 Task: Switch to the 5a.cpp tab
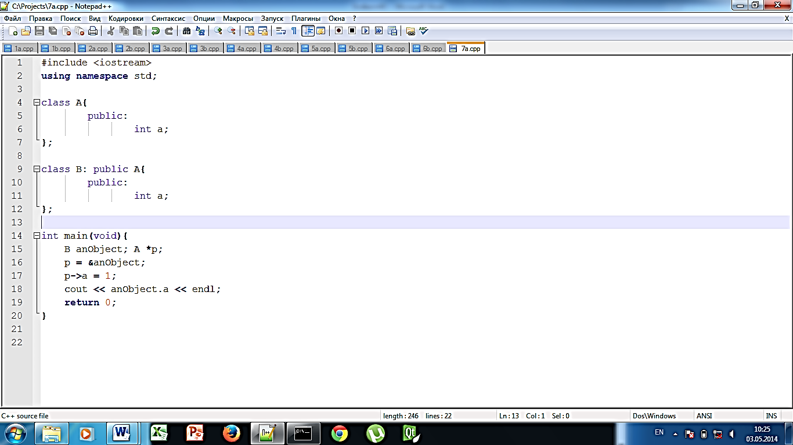316,49
